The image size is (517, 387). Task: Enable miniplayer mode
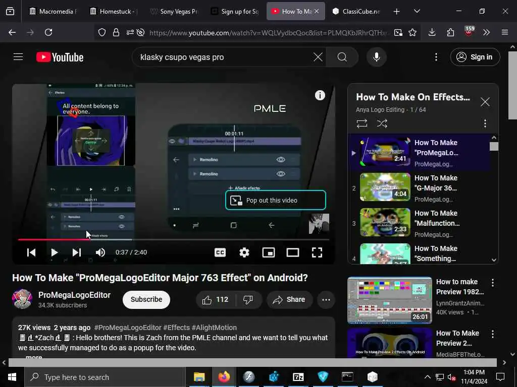[269, 252]
